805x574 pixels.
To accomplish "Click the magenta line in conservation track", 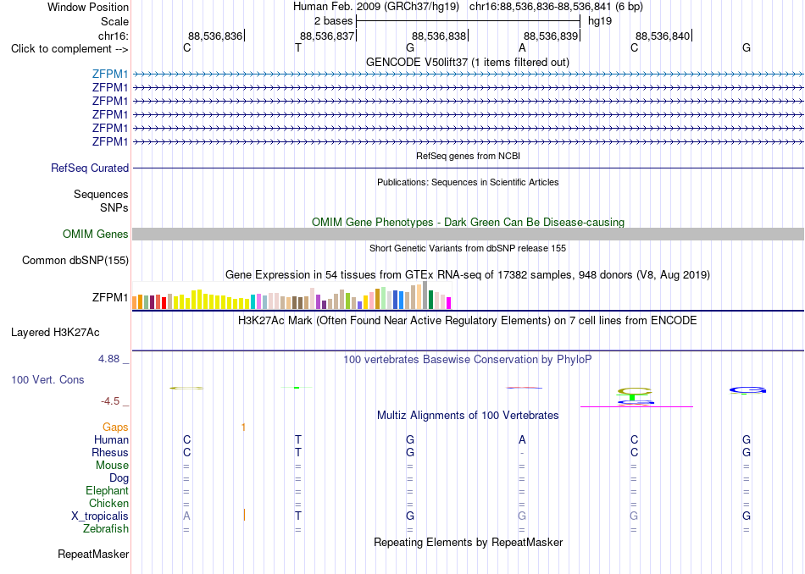I will point(636,406).
